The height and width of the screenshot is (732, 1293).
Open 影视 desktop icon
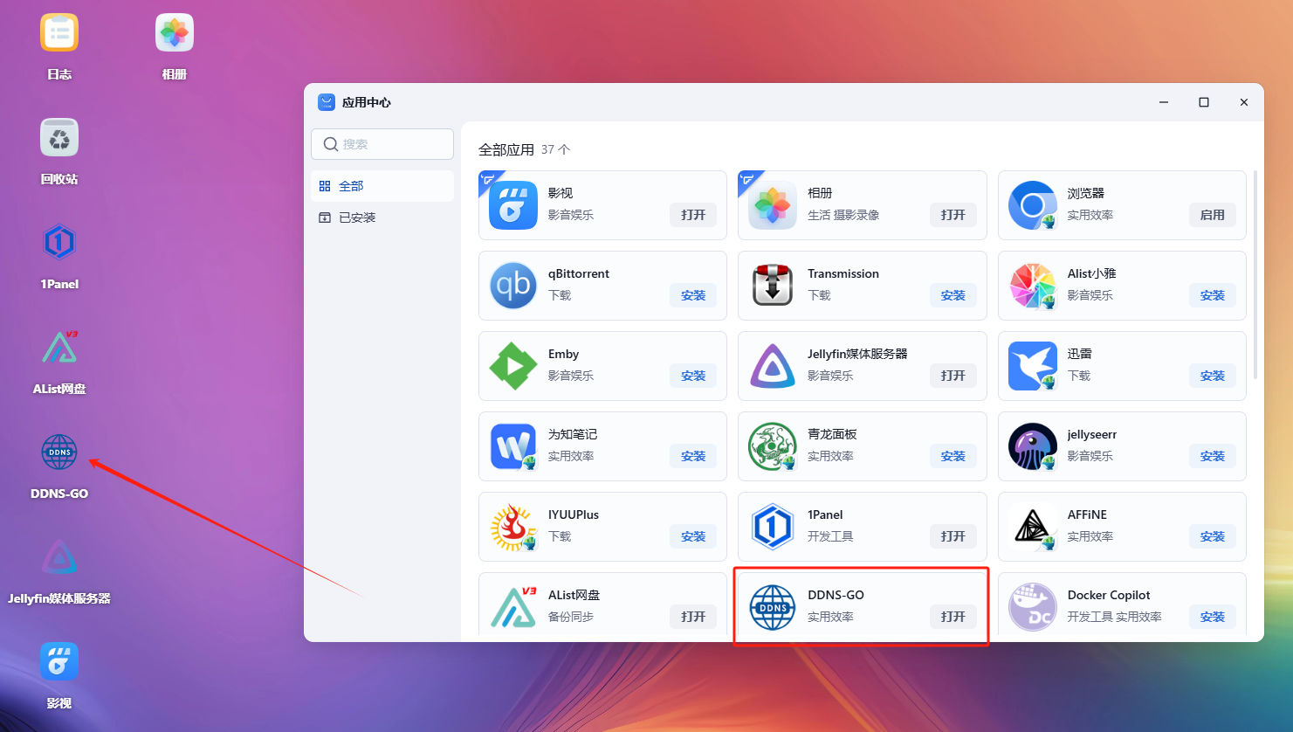point(59,662)
